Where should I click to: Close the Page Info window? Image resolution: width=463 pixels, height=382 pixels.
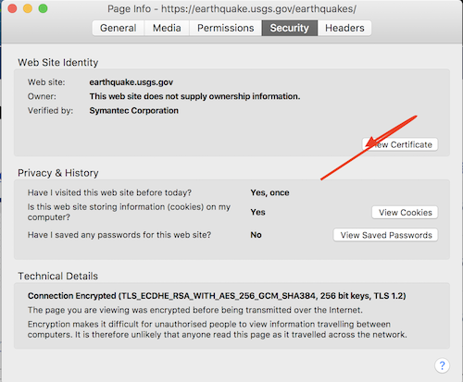click(12, 8)
